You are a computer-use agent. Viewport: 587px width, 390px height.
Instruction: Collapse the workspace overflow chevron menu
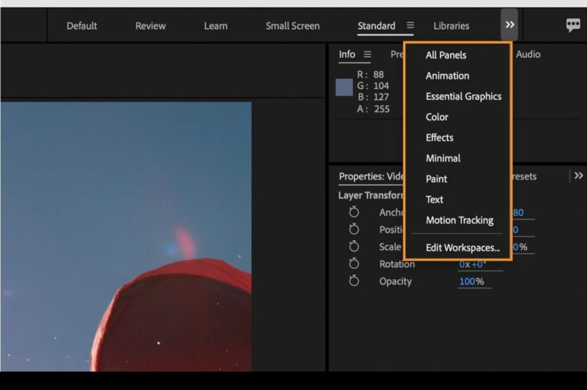tap(510, 25)
